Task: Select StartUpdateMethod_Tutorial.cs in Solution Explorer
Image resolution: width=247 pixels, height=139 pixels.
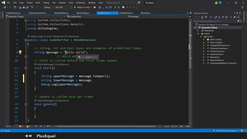Action: tap(223, 63)
